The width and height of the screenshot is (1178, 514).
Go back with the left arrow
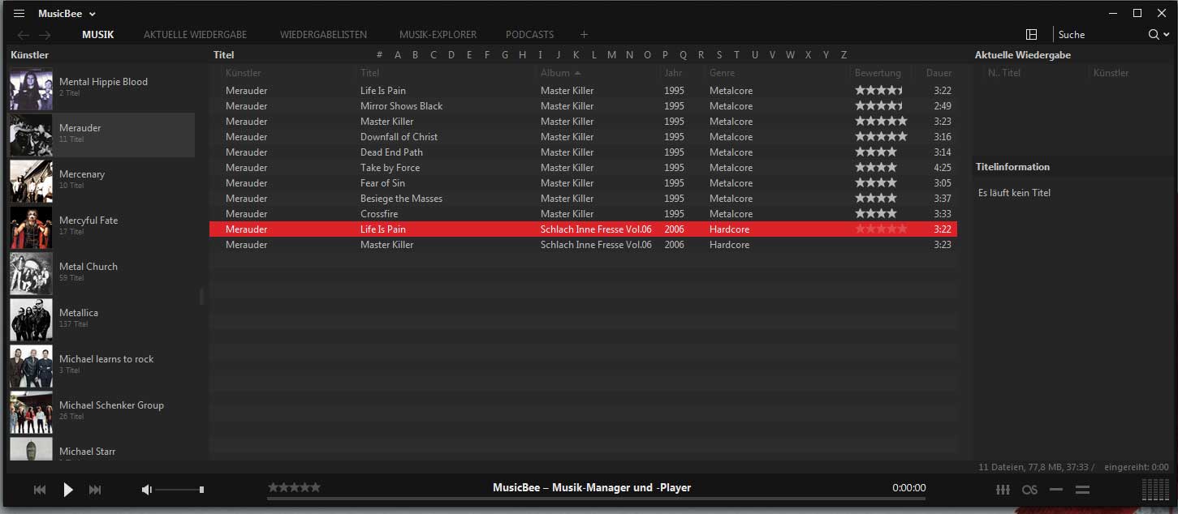point(24,35)
